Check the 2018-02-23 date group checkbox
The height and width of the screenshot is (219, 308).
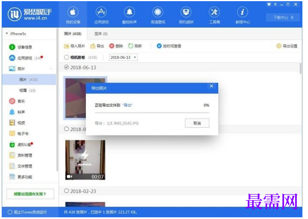(x=66, y=191)
